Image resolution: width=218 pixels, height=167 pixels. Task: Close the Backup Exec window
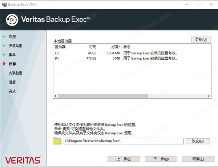pyautogui.click(x=211, y=5)
